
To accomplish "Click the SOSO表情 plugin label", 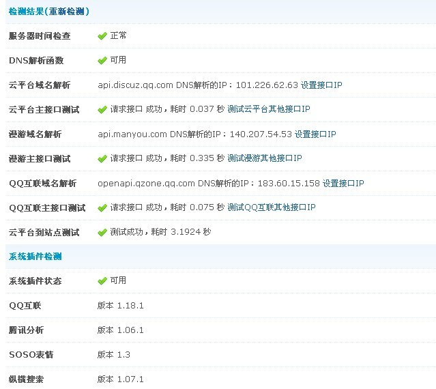I will pos(31,354).
